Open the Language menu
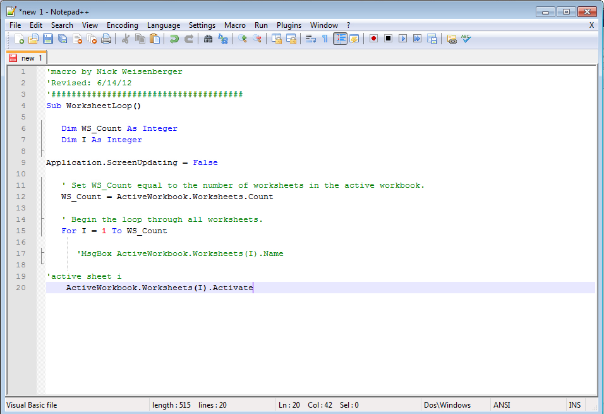Screen dimensions: 604x414 164,25
